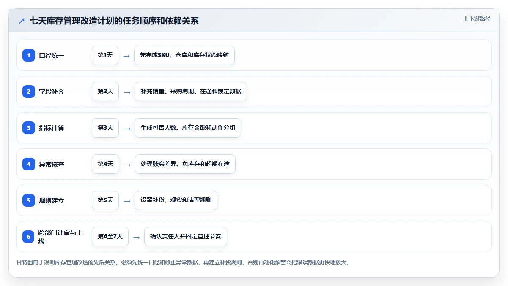Select the number 3 step badge
The image size is (508, 286).
coord(29,128)
